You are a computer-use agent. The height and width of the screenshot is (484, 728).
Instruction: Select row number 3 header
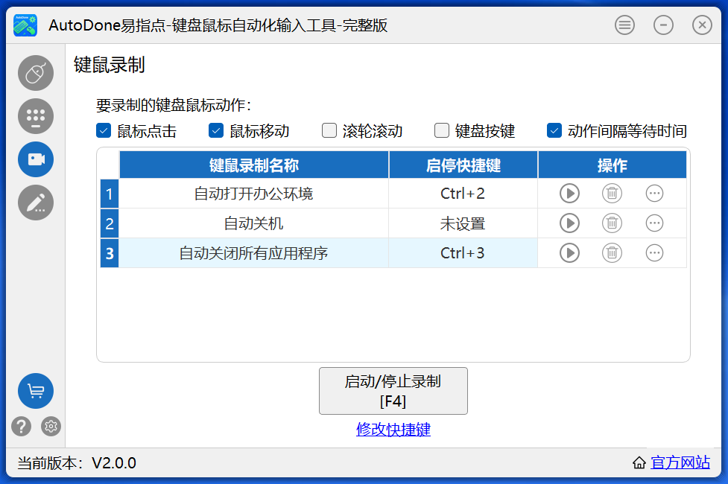pyautogui.click(x=110, y=253)
